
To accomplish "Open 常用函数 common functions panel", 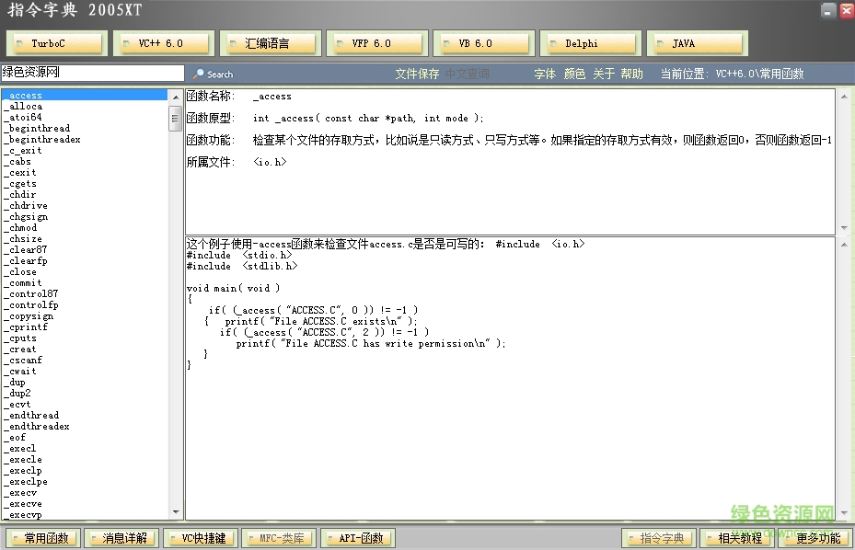I will (x=42, y=538).
